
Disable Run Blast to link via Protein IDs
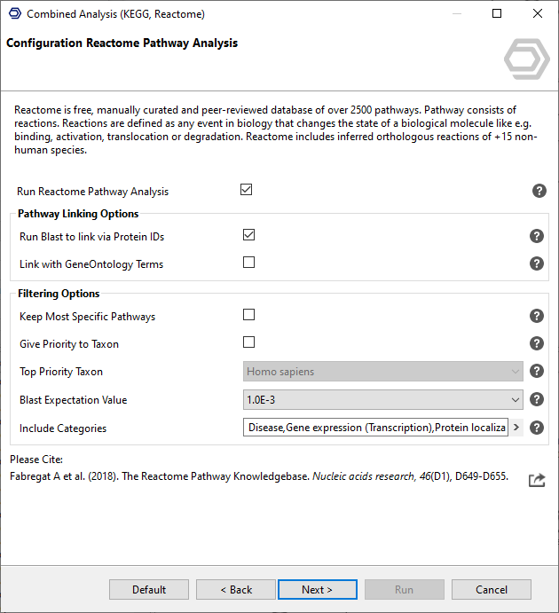[248, 235]
